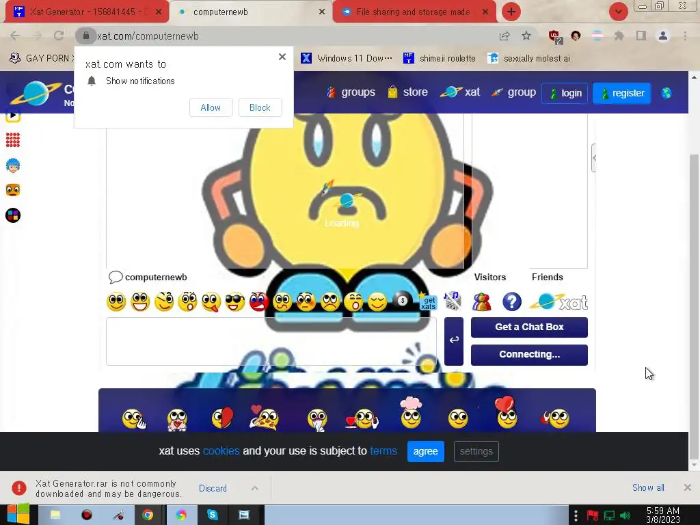The width and height of the screenshot is (700, 525).
Task: Click the volume speaker tray icon
Action: click(625, 515)
